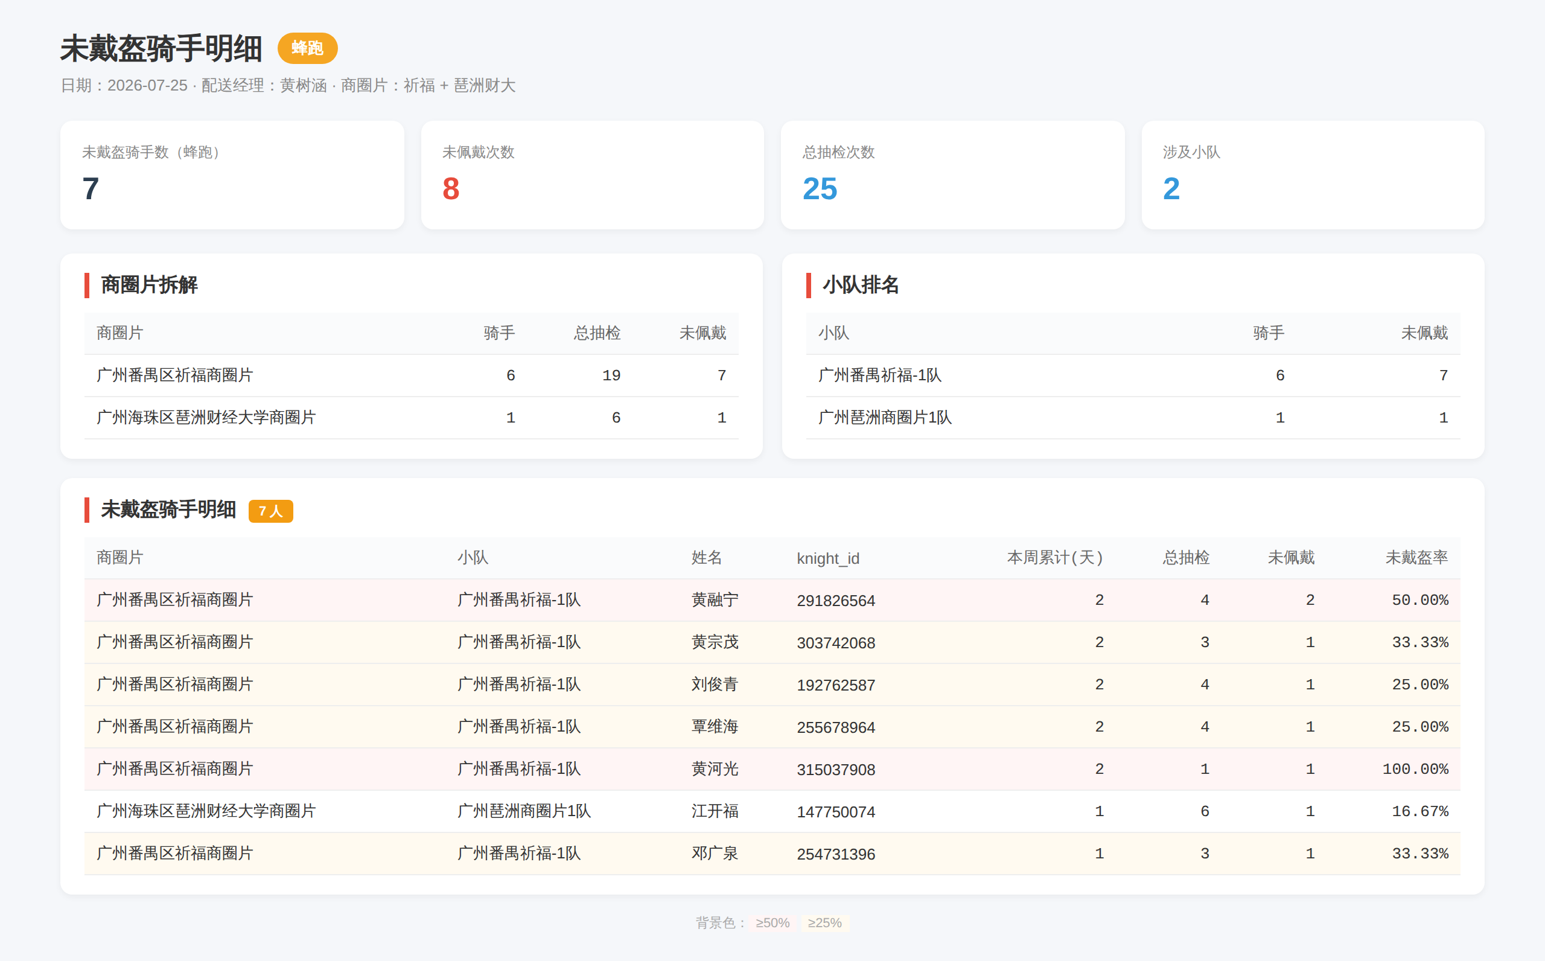Click rider name 黄宗茂
This screenshot has width=1545, height=961.
(715, 642)
